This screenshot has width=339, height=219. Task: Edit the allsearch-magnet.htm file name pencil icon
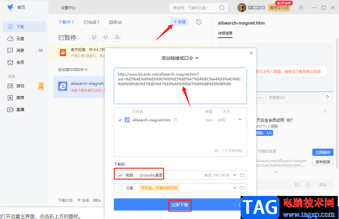click(175, 120)
